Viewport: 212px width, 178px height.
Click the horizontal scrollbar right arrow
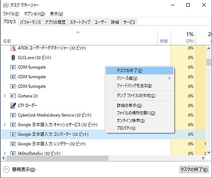tap(203, 158)
